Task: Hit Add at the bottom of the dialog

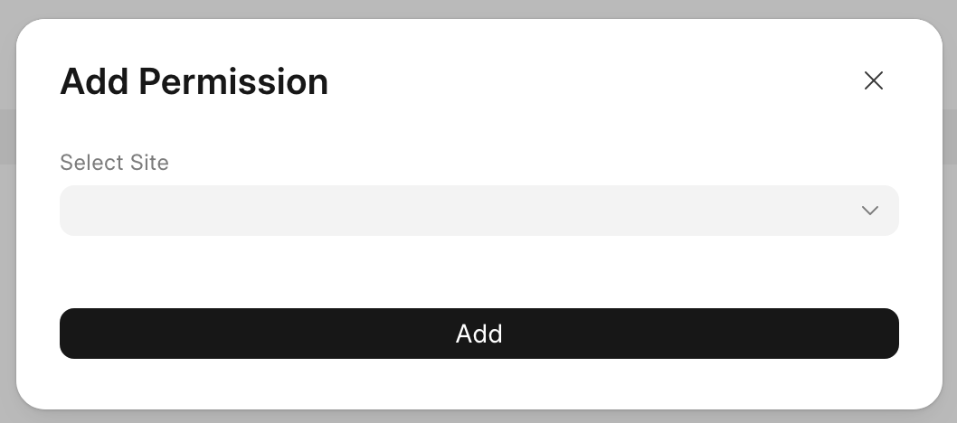Action: click(478, 334)
